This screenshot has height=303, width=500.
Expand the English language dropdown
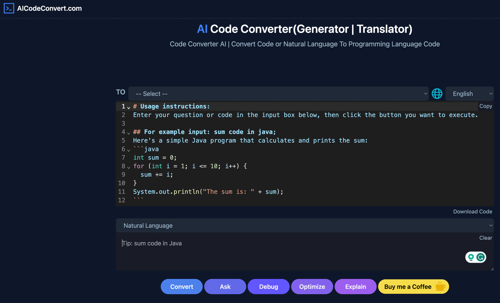[x=469, y=94]
